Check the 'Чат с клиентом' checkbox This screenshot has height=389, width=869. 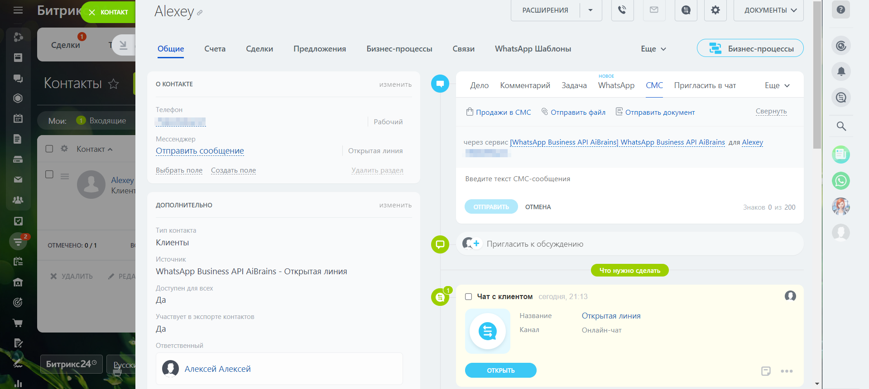pos(469,297)
